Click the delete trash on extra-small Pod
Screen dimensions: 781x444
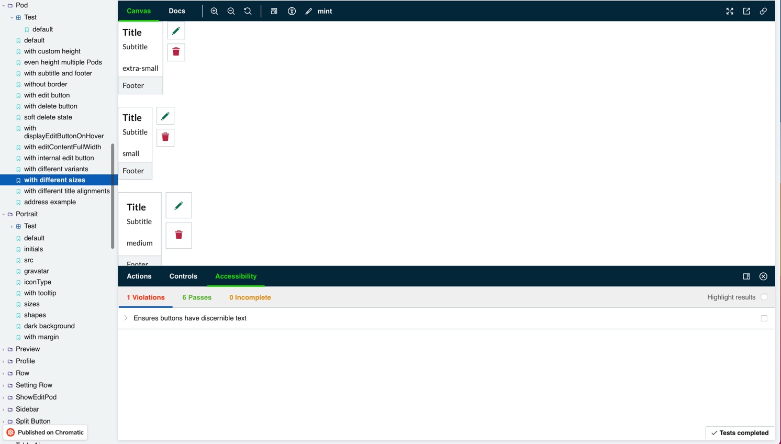coord(176,52)
